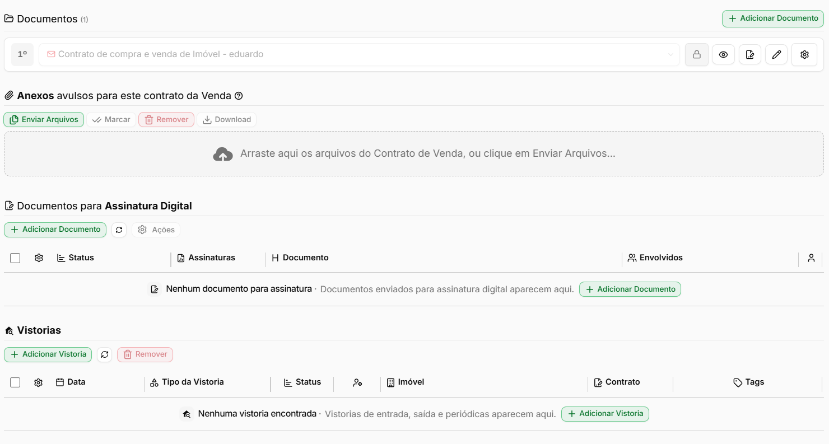Click the pencil edit icon for the contract
Screen dimensions: 829x444
776,55
